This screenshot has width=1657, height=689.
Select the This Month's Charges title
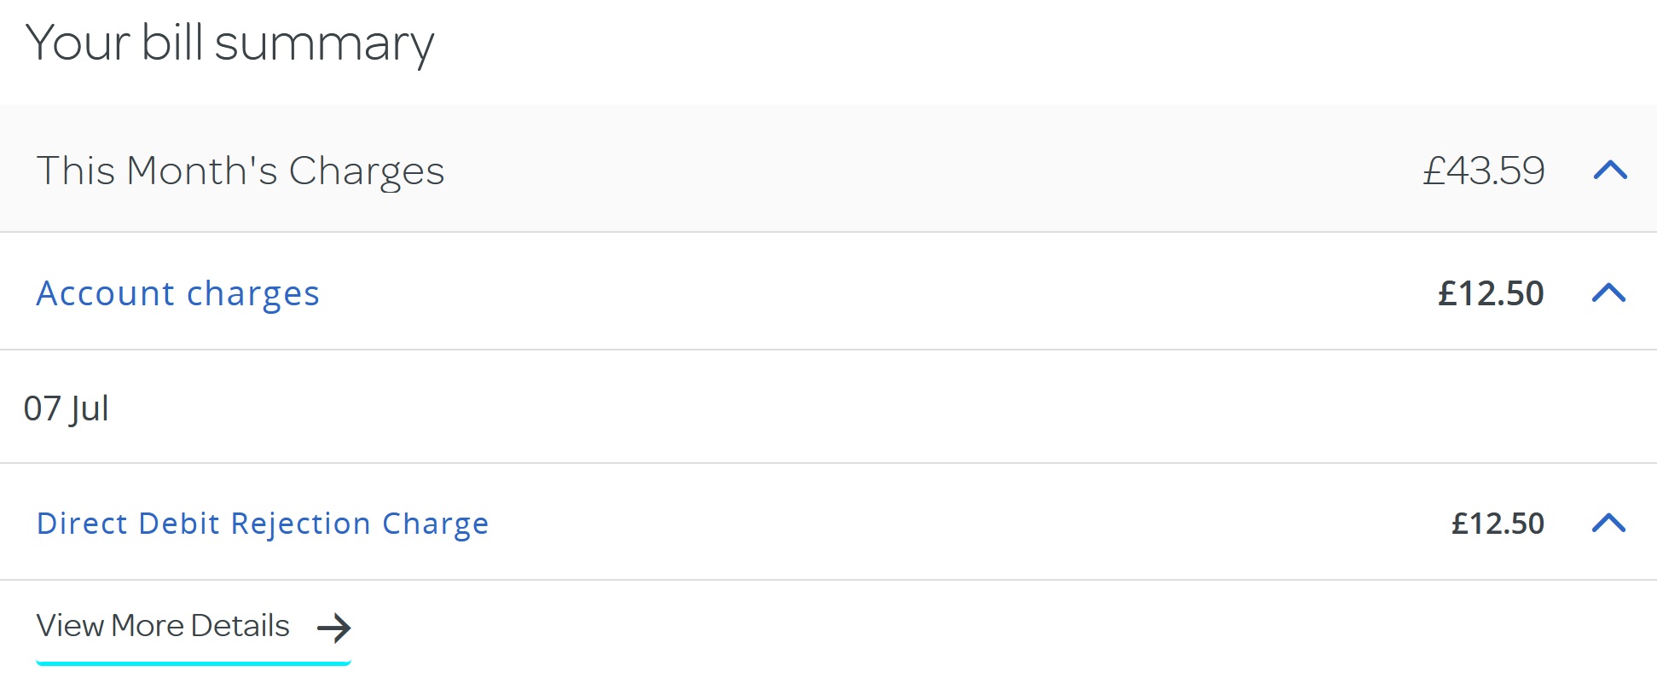point(240,171)
